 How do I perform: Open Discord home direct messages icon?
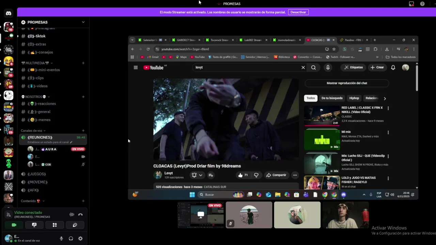point(9,13)
